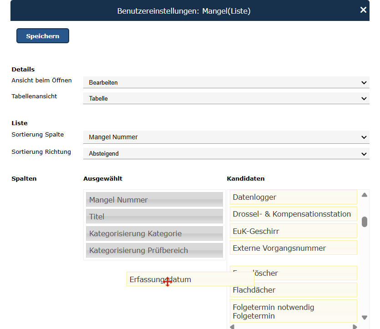The width and height of the screenshot is (380, 329).
Task: Select the Flachdächer candidate item
Action: click(293, 290)
